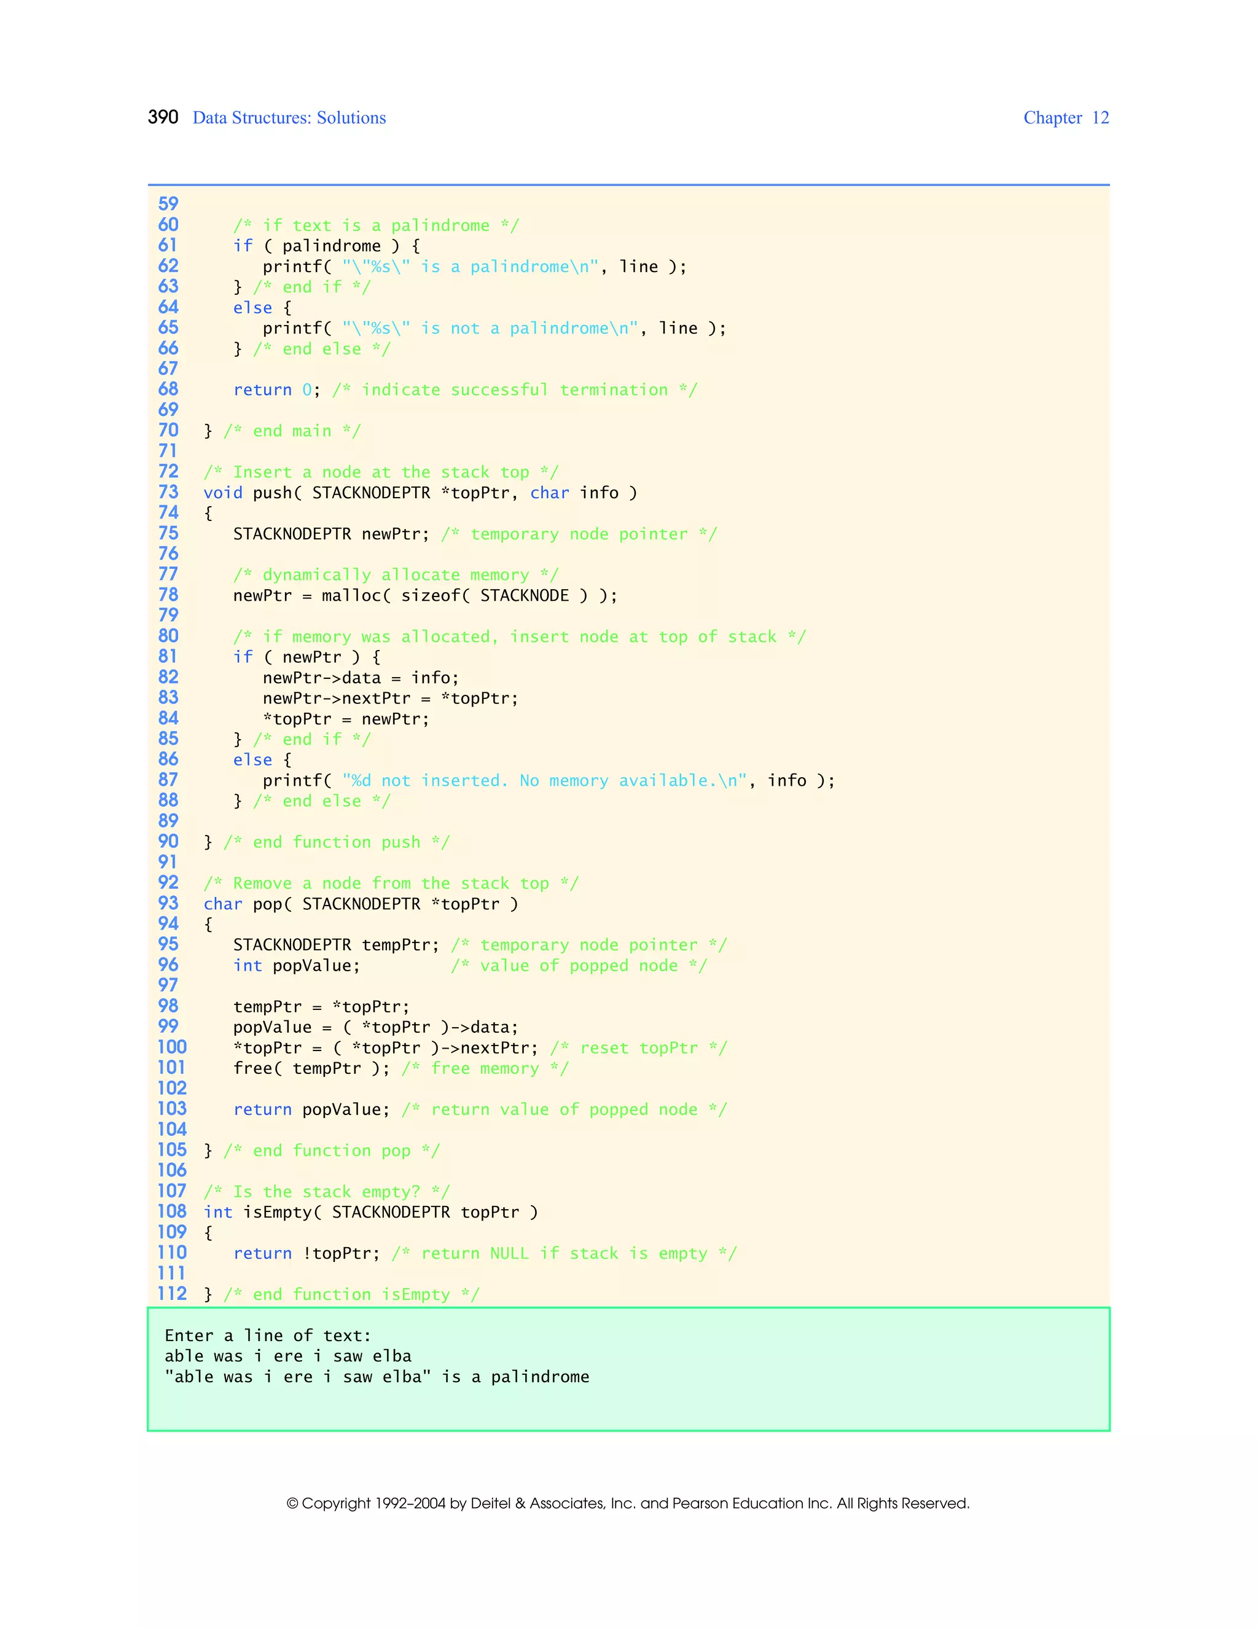Click the comment 'end main'
The width and height of the screenshot is (1258, 1628).
tap(292, 431)
